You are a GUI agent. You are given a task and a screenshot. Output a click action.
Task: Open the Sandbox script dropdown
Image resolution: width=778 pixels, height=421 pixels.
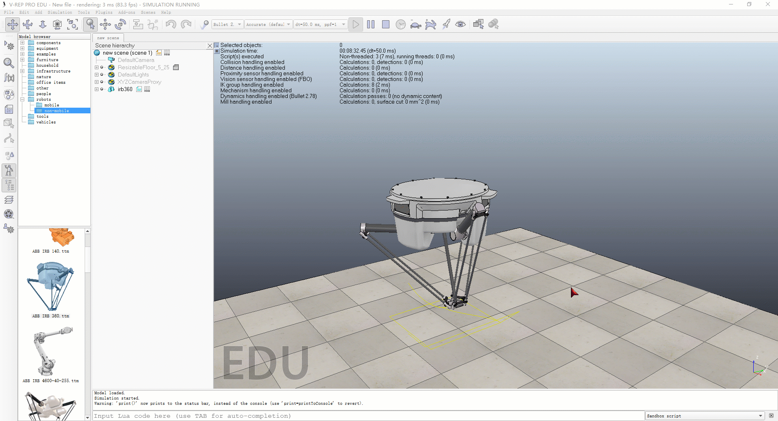tap(705, 416)
